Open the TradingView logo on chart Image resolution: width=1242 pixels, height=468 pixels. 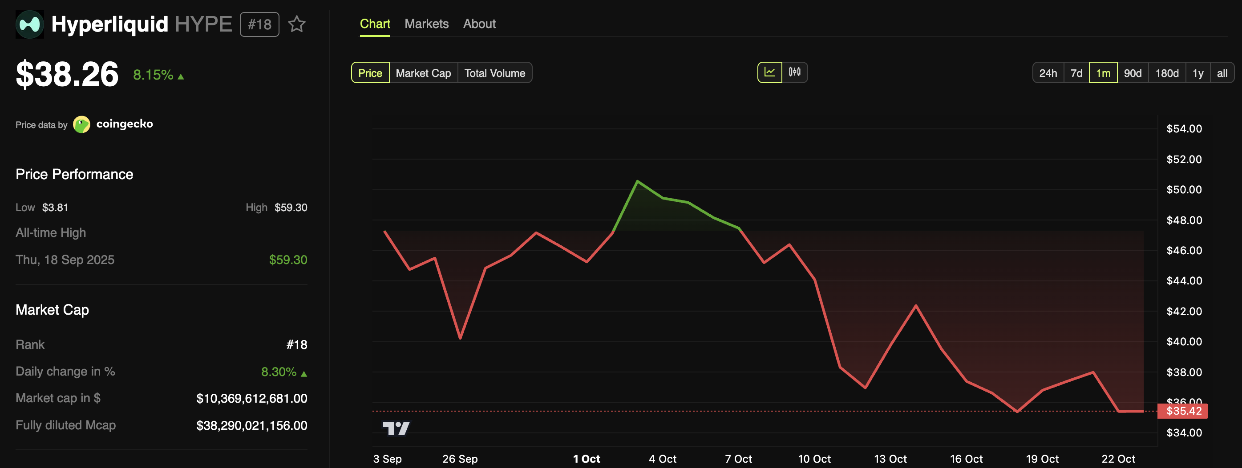tap(396, 428)
